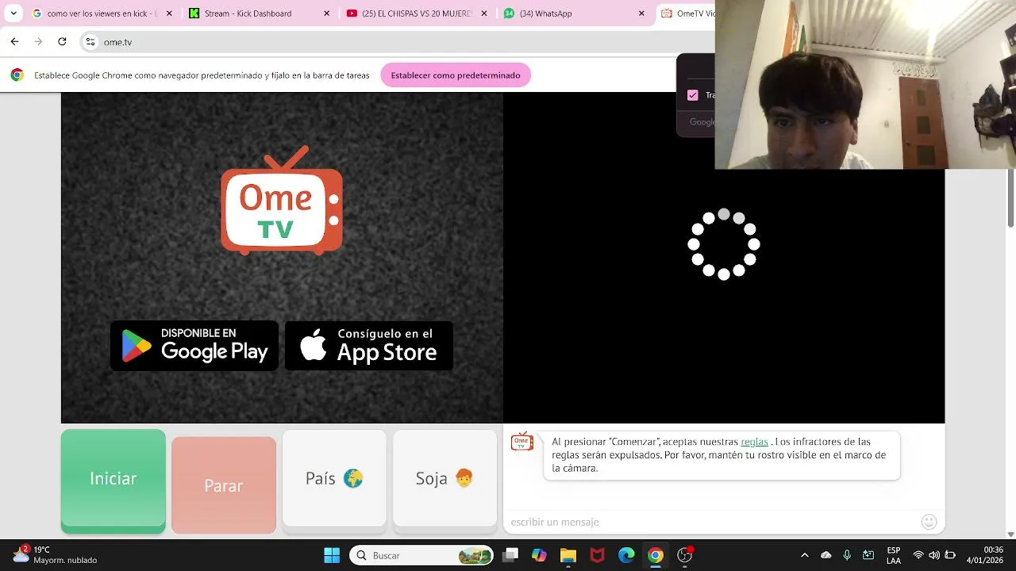Open the Wi-Fi network tray icon
The image size is (1016, 571).
tap(918, 555)
